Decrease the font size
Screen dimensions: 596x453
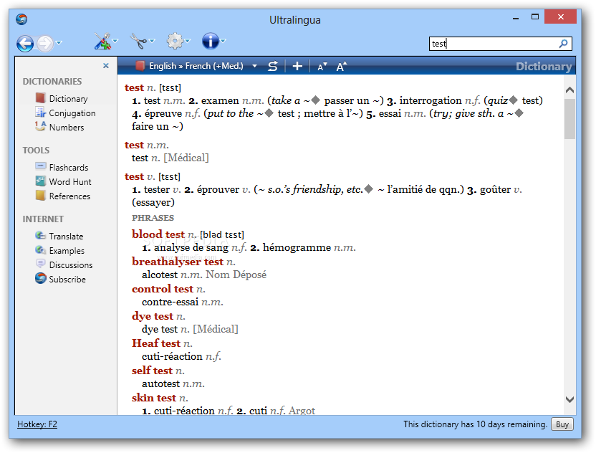tap(322, 67)
